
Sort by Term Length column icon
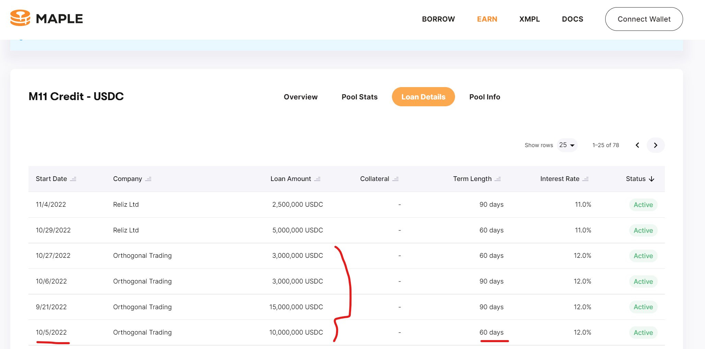coord(498,179)
